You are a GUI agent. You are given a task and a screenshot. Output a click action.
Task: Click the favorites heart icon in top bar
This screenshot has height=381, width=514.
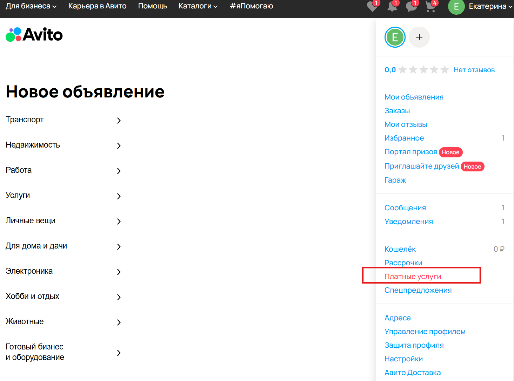pos(372,7)
